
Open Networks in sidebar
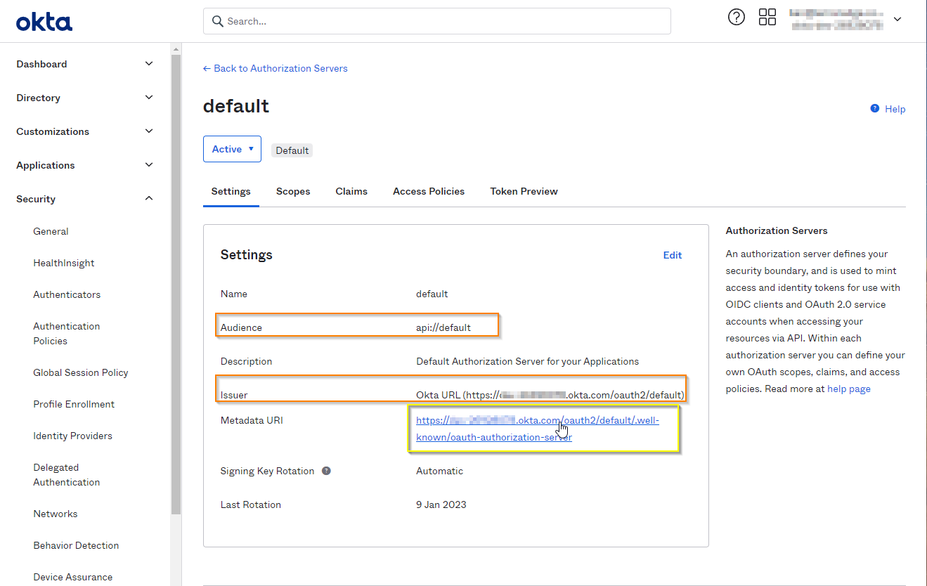point(56,514)
